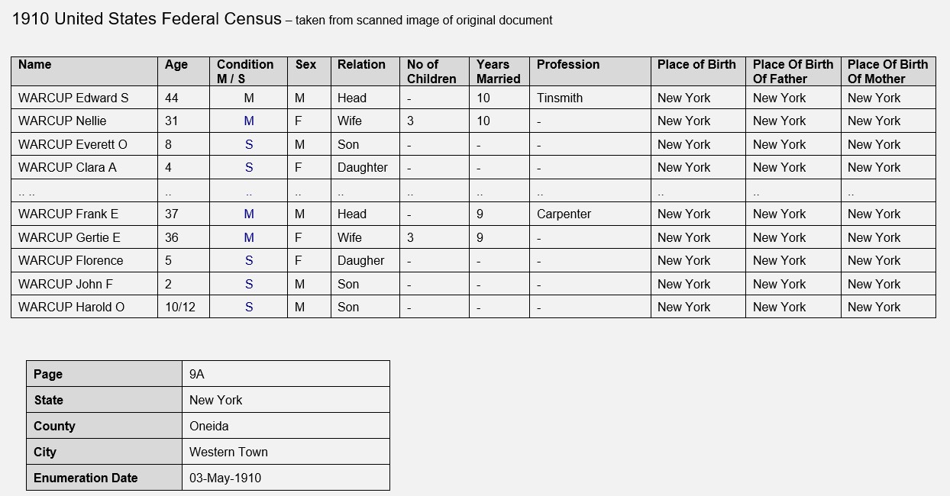The width and height of the screenshot is (950, 496).
Task: Click the Name column header
Action: click(84, 71)
